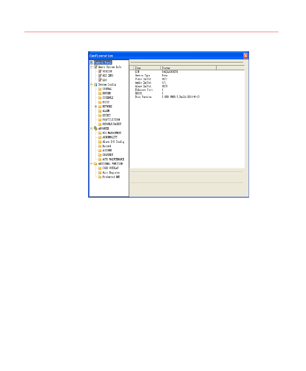Select the S/N row in the table
This screenshot has height=371, width=306.
(x=187, y=72)
